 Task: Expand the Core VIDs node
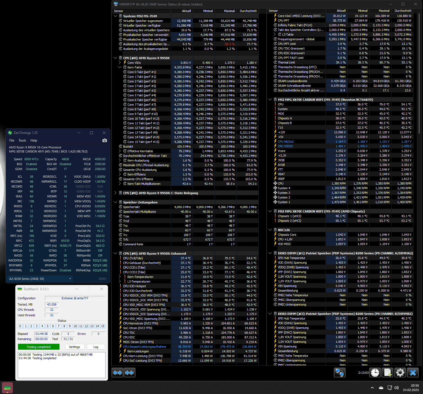(120, 63)
